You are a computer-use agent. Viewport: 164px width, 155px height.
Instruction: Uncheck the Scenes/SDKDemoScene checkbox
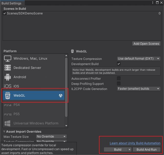coord(5,13)
